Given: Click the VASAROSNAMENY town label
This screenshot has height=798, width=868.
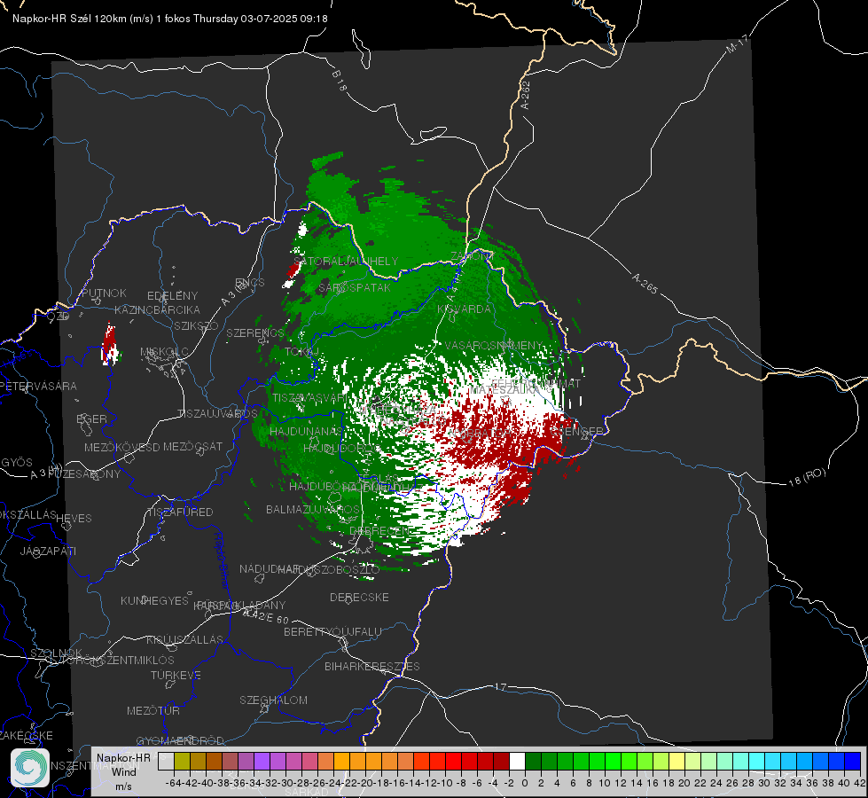Looking at the screenshot, I should [x=495, y=346].
